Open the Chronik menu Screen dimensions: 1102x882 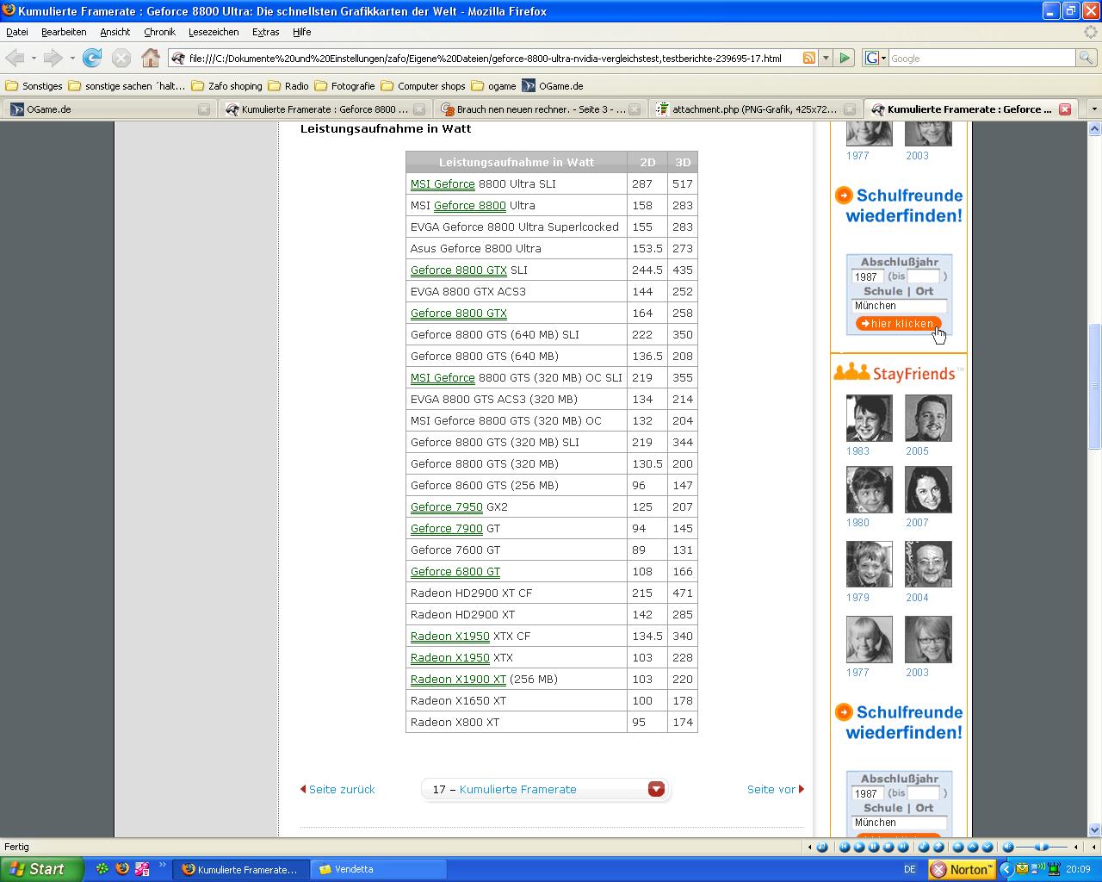tap(159, 32)
